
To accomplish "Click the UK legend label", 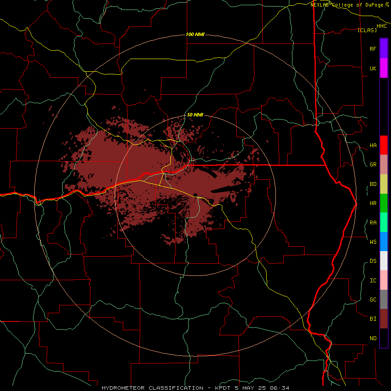I will tap(373, 68).
